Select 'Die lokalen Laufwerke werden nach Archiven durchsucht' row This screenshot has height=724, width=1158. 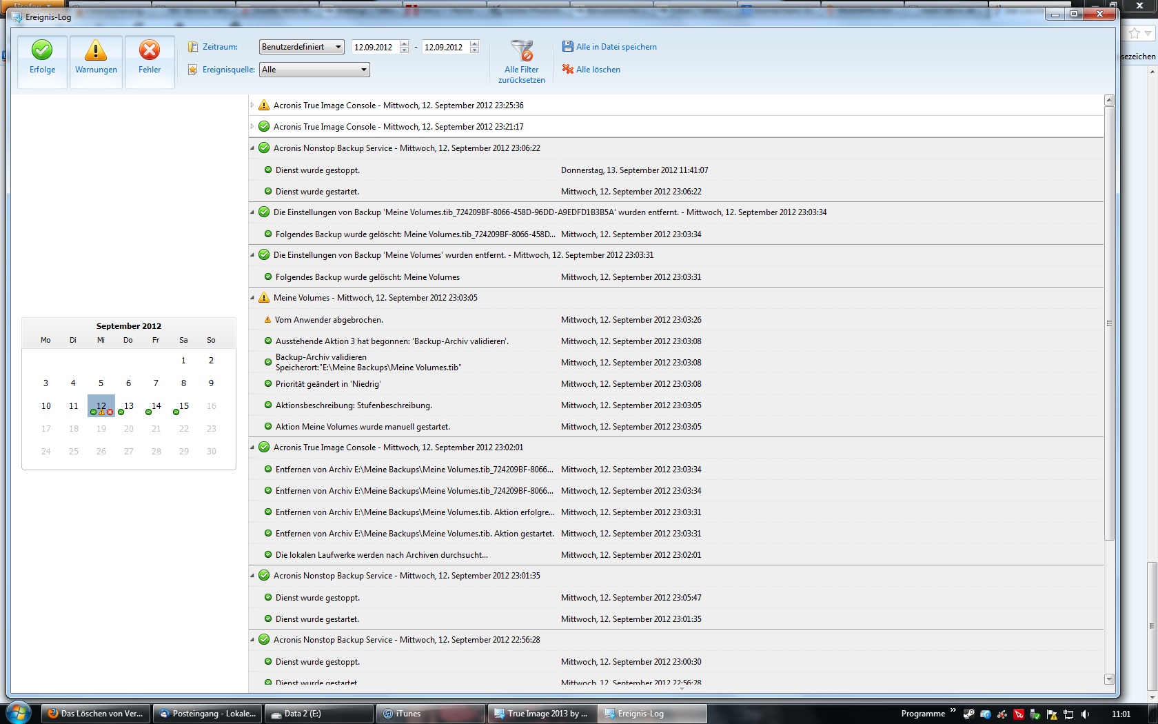pyautogui.click(x=676, y=555)
